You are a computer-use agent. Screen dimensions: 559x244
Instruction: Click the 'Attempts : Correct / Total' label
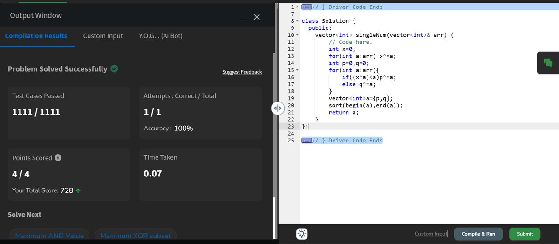(180, 96)
